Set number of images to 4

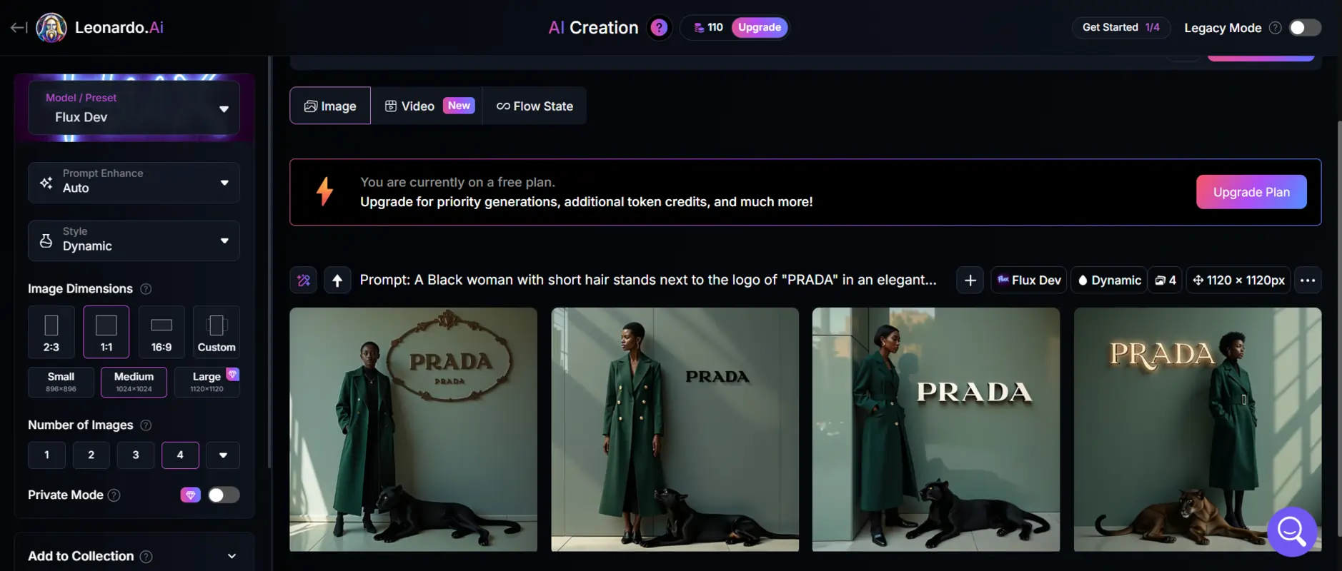180,455
